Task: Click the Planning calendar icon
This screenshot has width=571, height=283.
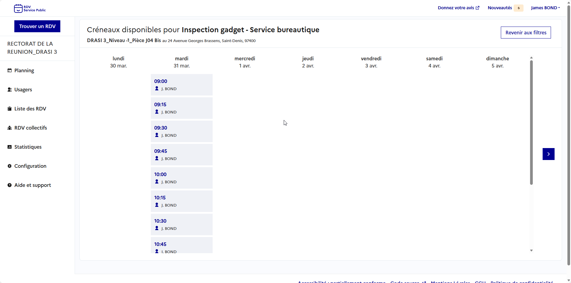Action: [10, 70]
